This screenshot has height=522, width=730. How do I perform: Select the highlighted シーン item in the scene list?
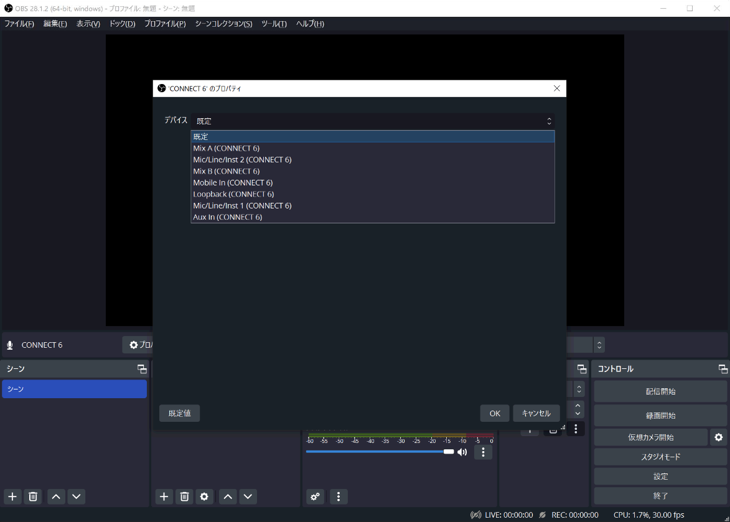tap(75, 389)
